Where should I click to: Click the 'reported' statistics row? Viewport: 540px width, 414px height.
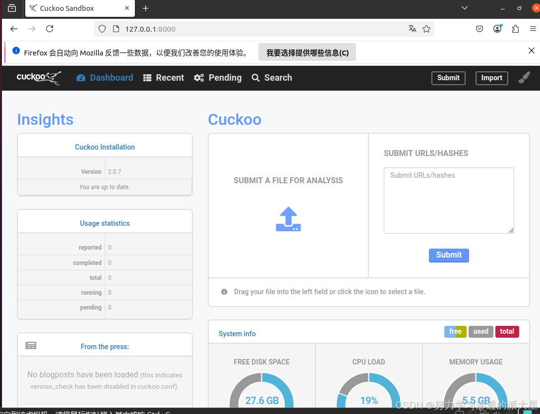coord(105,248)
